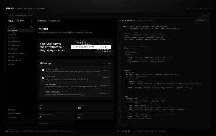Click the Search field in sidebar
Screen dimensions: 216x136
tap(20, 27)
